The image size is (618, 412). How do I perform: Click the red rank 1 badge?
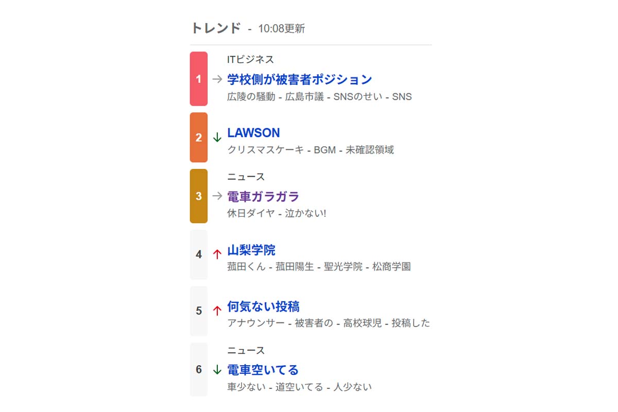point(199,79)
